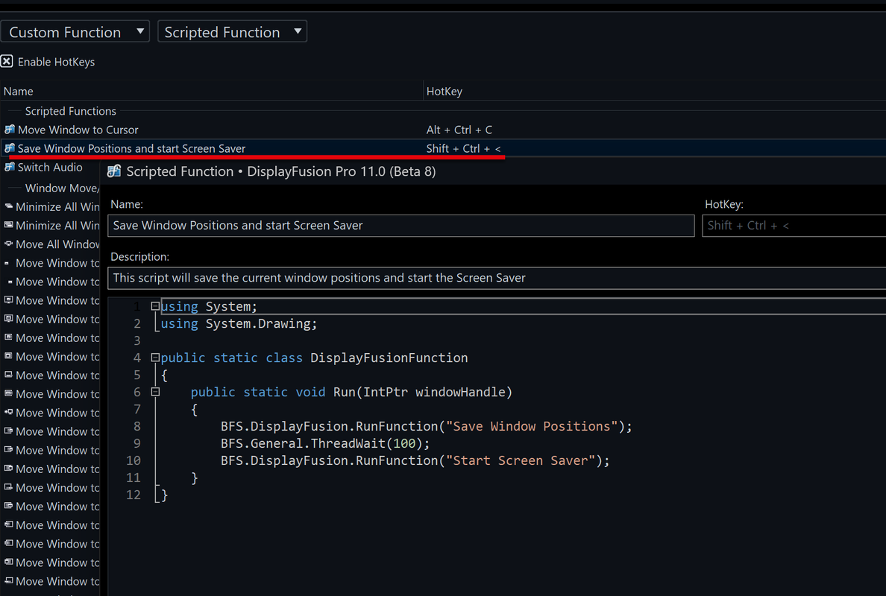Click line number 10 in code editor
886x596 pixels.
pos(133,460)
